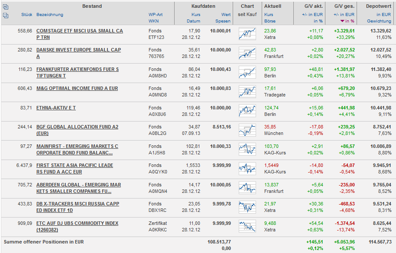Open chart thumbnail for FIRST STATE ASIA PACIFIC
396x253 pixels.
coord(247,169)
